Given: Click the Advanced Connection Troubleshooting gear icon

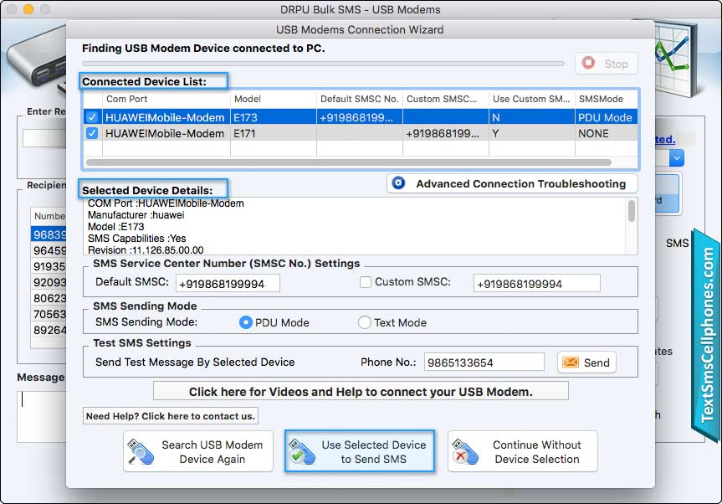Looking at the screenshot, I should [398, 183].
